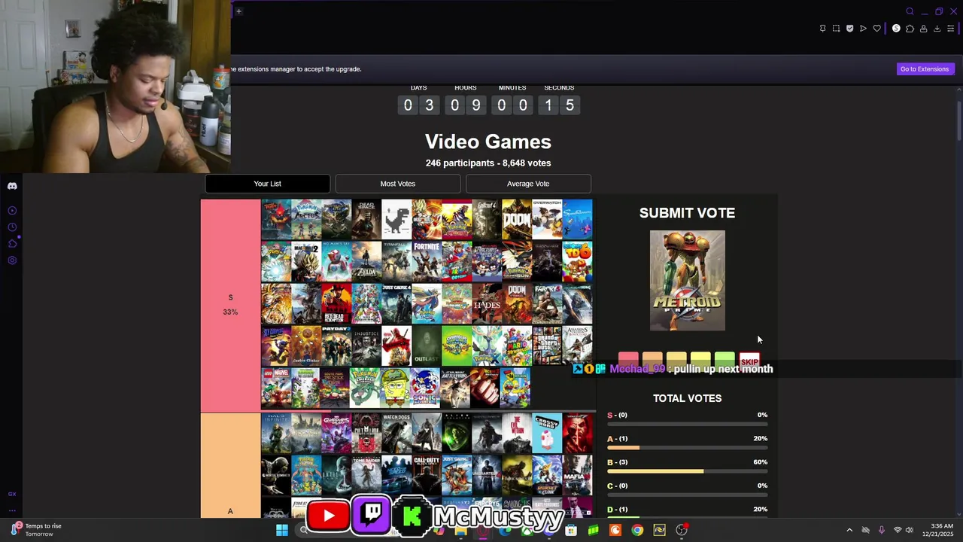Open the extensions puzzle-piece icon
Viewport: 963px width, 542px height.
coord(910,29)
